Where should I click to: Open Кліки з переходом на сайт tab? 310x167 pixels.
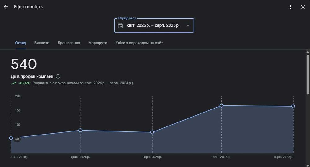(x=139, y=43)
